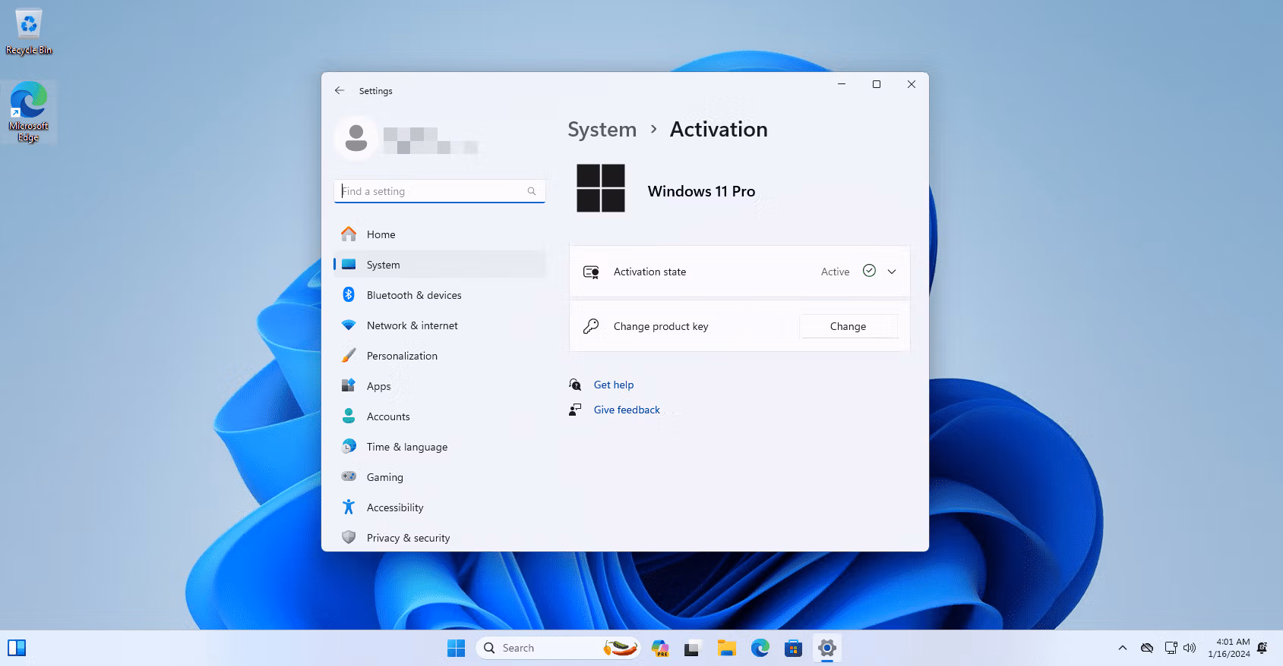Click the Find a setting search box

(x=440, y=191)
